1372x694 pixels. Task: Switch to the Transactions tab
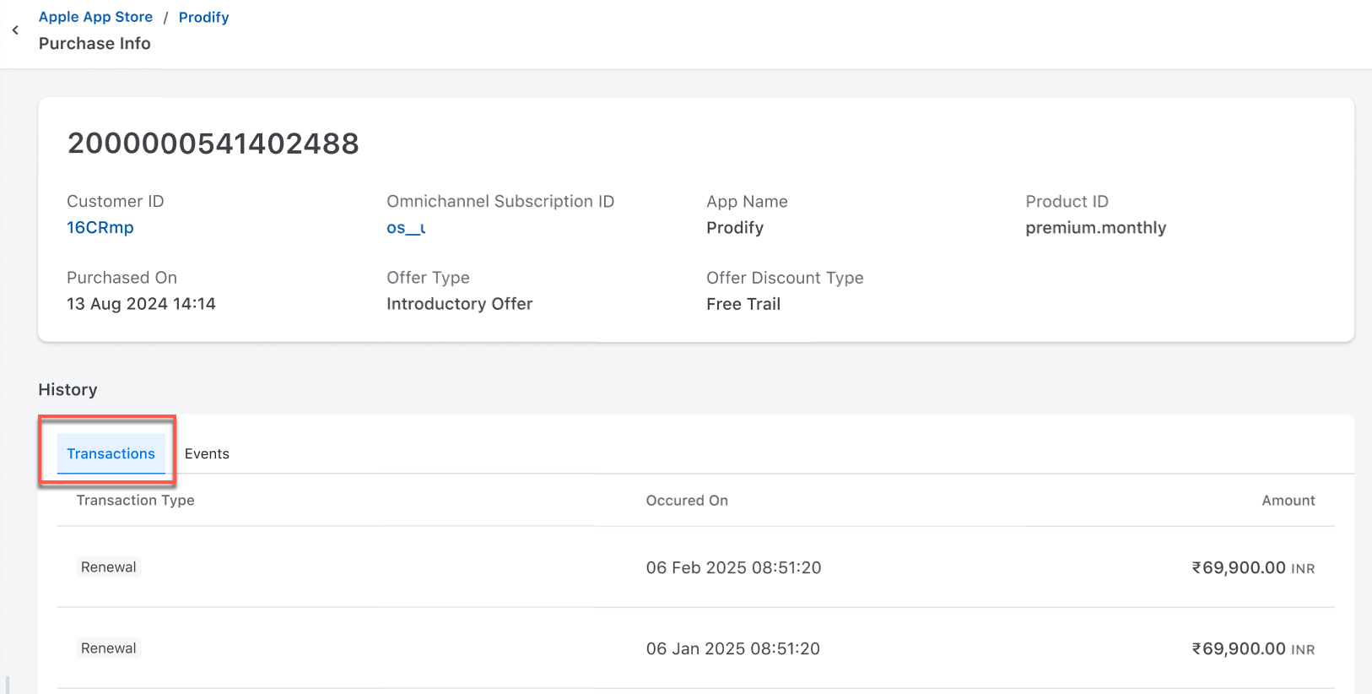(x=111, y=454)
